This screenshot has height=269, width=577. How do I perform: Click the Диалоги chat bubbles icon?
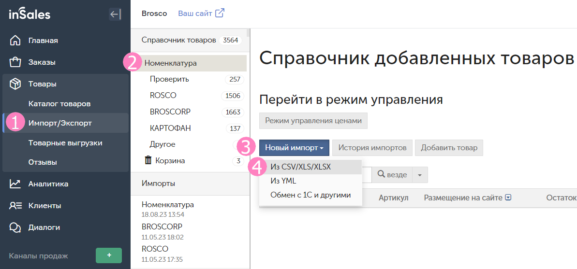[x=15, y=227]
